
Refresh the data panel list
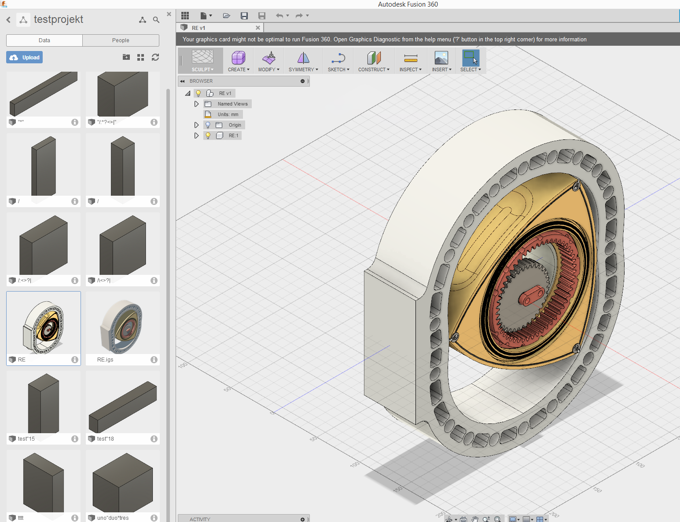155,57
